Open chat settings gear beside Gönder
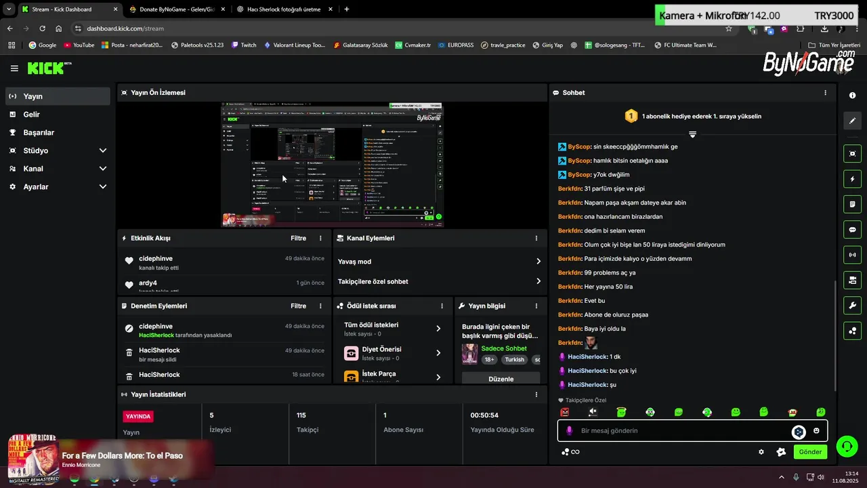867x488 pixels. [761, 452]
